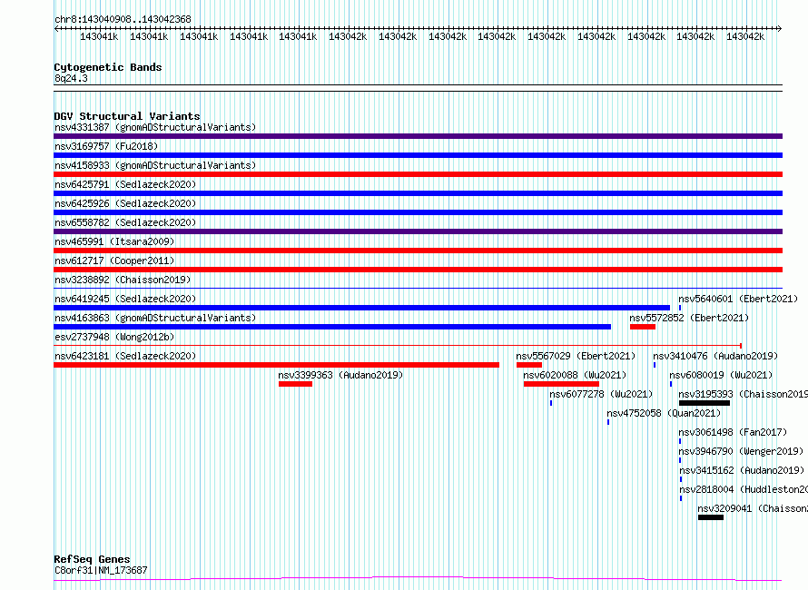The width and height of the screenshot is (808, 590).
Task: Click the 8q24.3 cytogenetic band label
Action: click(x=71, y=78)
